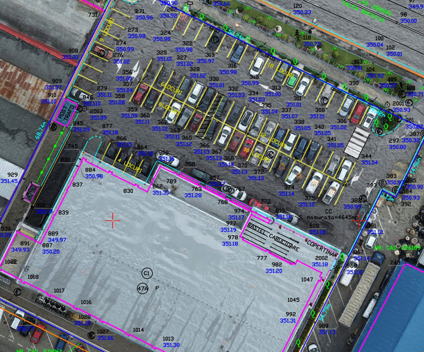Click survey point number 2003
Screen dimensions: 424x352
click(96, 111)
